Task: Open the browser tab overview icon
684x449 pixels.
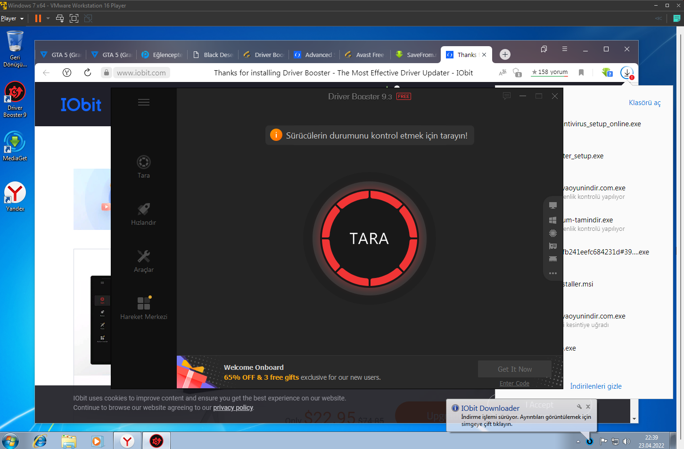Action: [544, 49]
